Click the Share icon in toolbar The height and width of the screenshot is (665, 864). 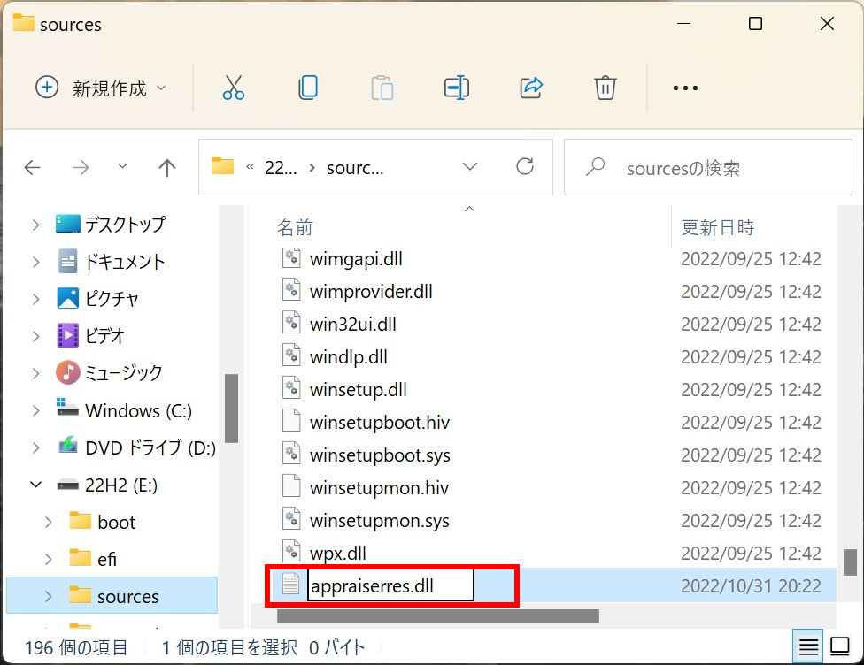[531, 88]
